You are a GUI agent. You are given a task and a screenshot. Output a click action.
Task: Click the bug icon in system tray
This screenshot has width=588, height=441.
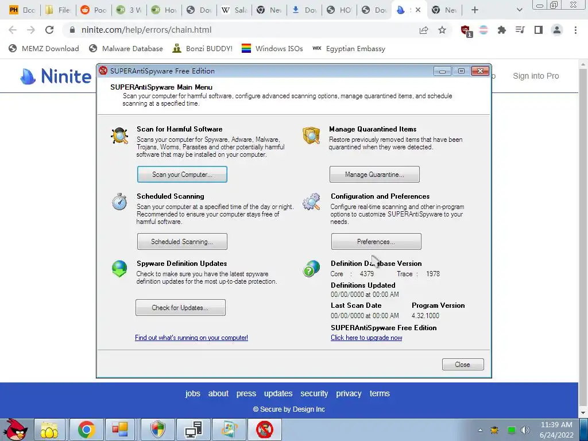tap(494, 430)
